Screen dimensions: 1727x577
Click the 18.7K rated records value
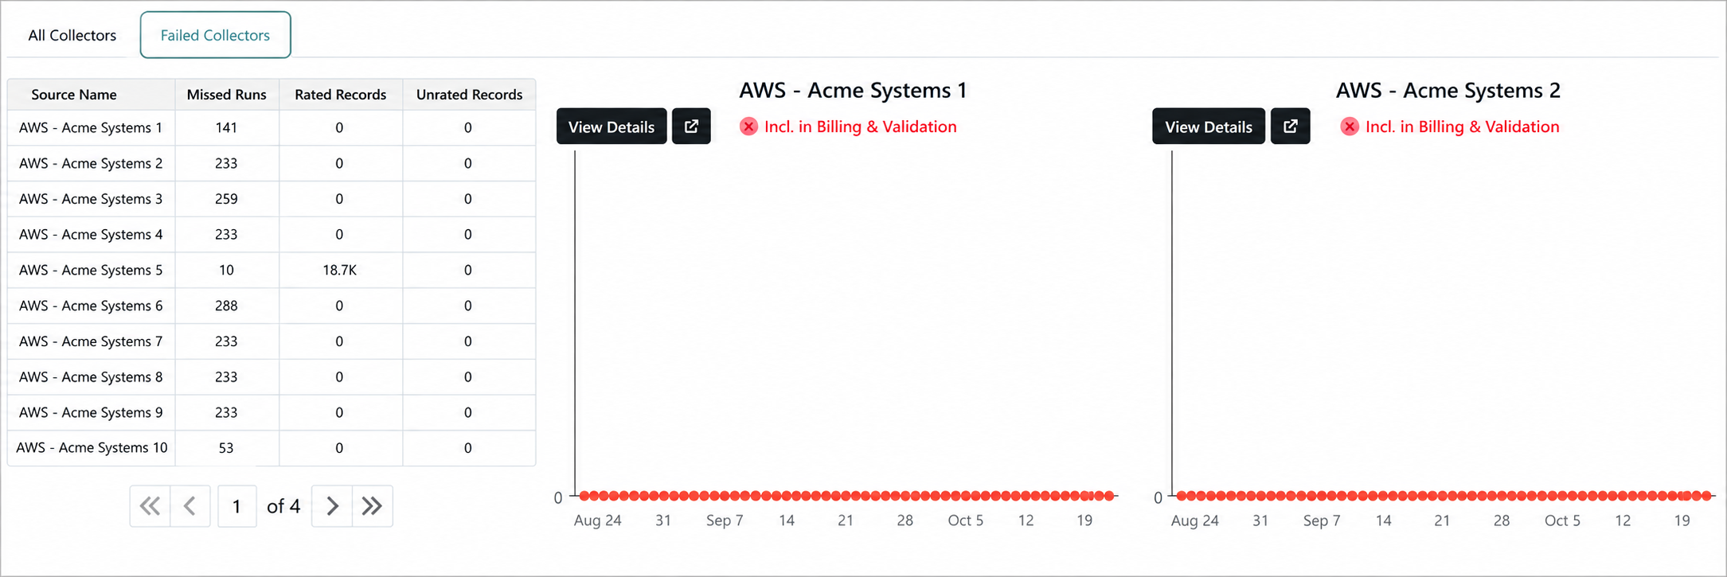(339, 271)
